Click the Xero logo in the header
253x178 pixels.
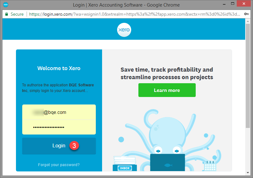pyautogui.click(x=124, y=30)
